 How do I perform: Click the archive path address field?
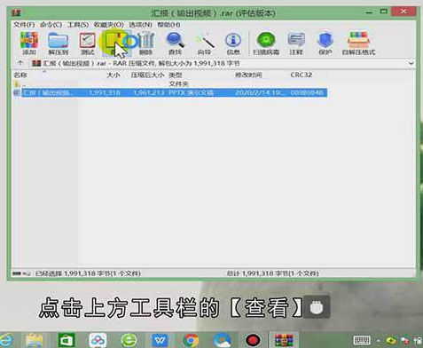219,63
